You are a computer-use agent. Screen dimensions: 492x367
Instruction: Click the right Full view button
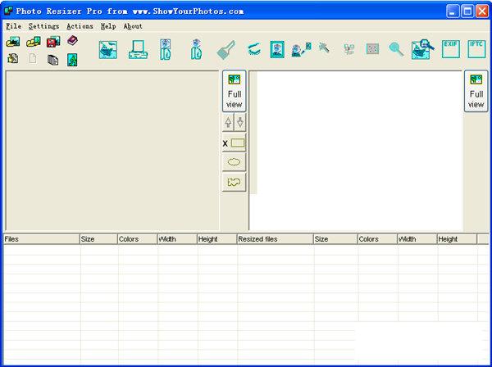[476, 91]
